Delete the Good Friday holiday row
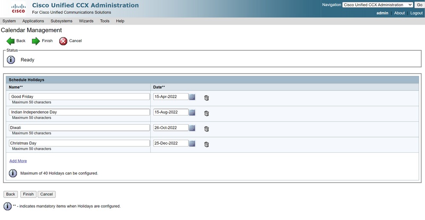Viewport: 425px width, 220px height. point(207,98)
